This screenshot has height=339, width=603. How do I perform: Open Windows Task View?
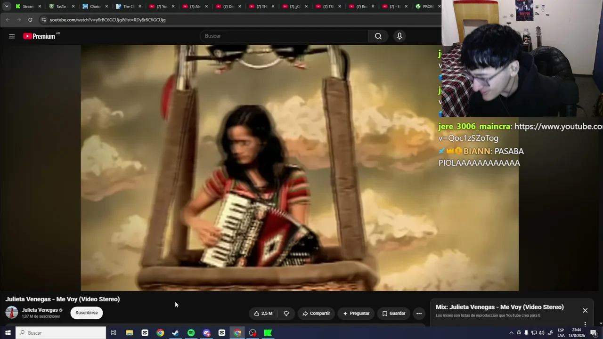[114, 333]
